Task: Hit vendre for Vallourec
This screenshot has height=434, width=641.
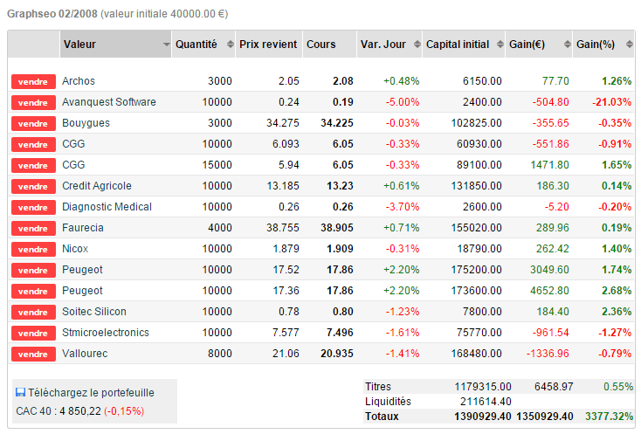Action: (33, 354)
